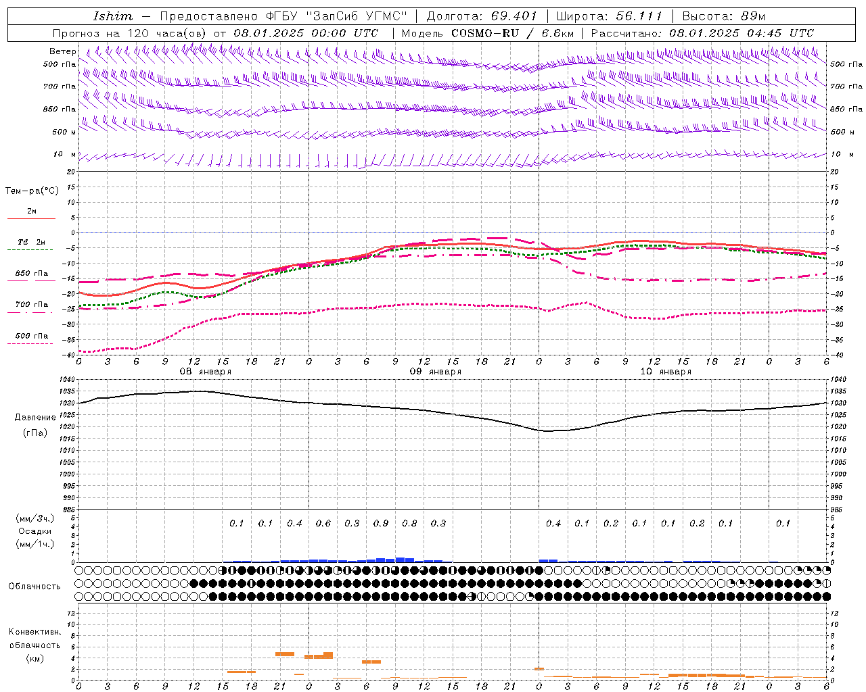Click the "Давление" pressure panel label
The height and width of the screenshot is (692, 866).
point(35,418)
